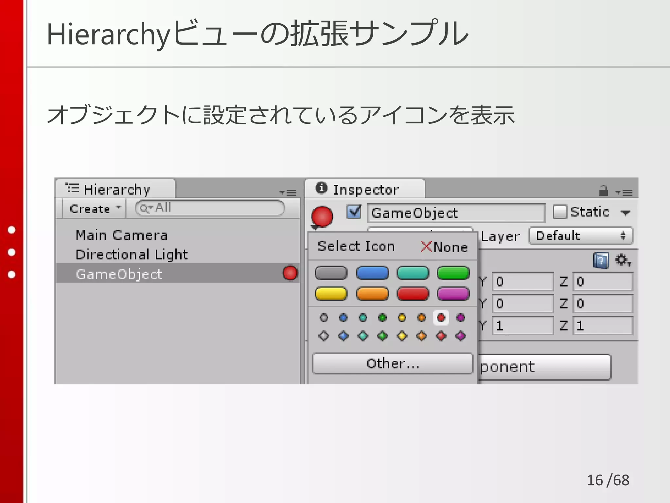Pick the blue diamond icon
The width and height of the screenshot is (670, 503).
[x=344, y=336]
